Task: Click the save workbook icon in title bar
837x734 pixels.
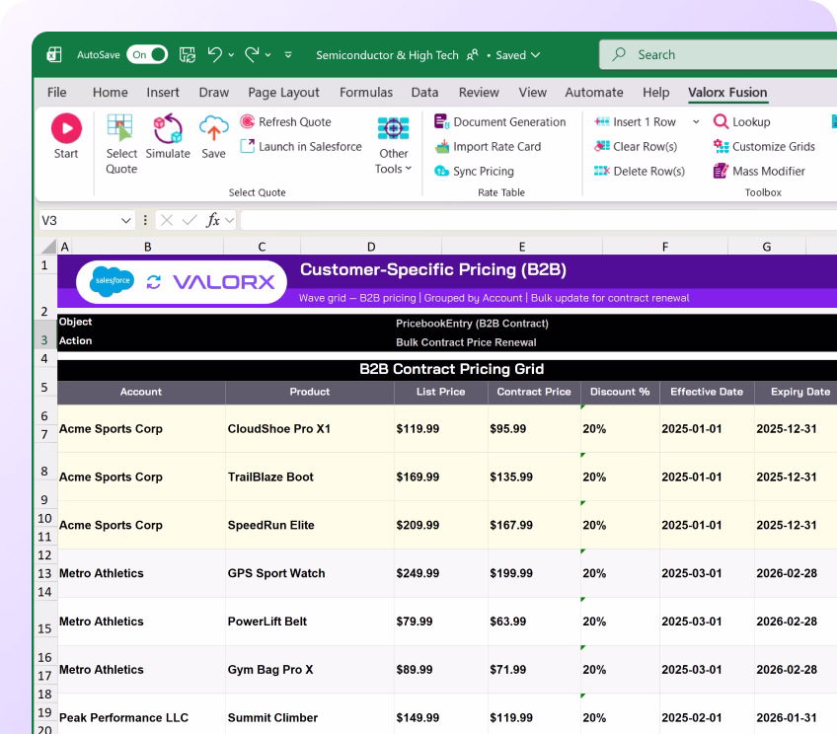Action: pyautogui.click(x=188, y=54)
